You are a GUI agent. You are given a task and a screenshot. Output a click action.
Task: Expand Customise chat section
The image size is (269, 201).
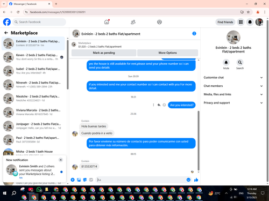(x=233, y=78)
